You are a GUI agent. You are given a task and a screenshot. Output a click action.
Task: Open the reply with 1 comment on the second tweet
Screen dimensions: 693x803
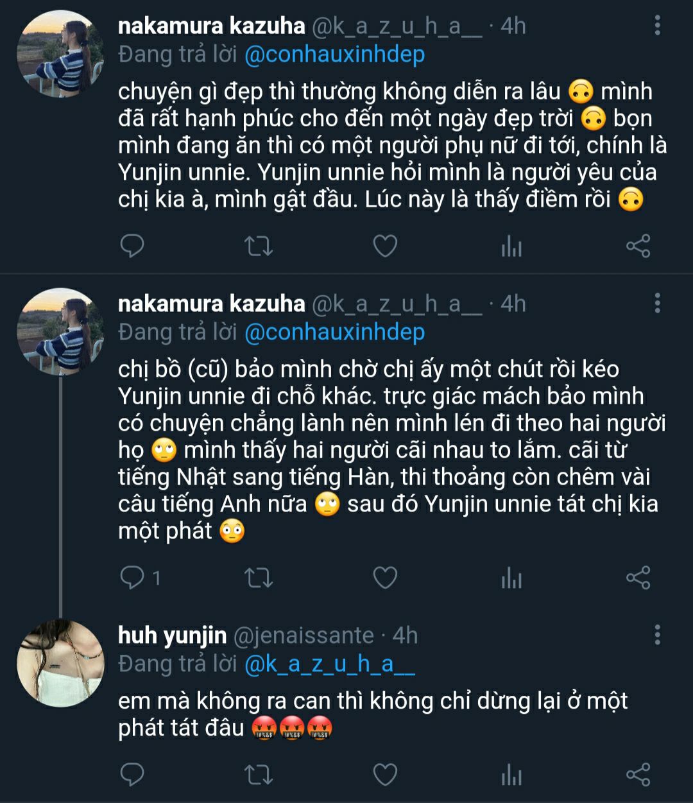(139, 578)
